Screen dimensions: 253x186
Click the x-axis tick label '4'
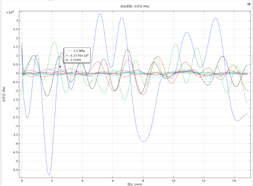[82, 181]
